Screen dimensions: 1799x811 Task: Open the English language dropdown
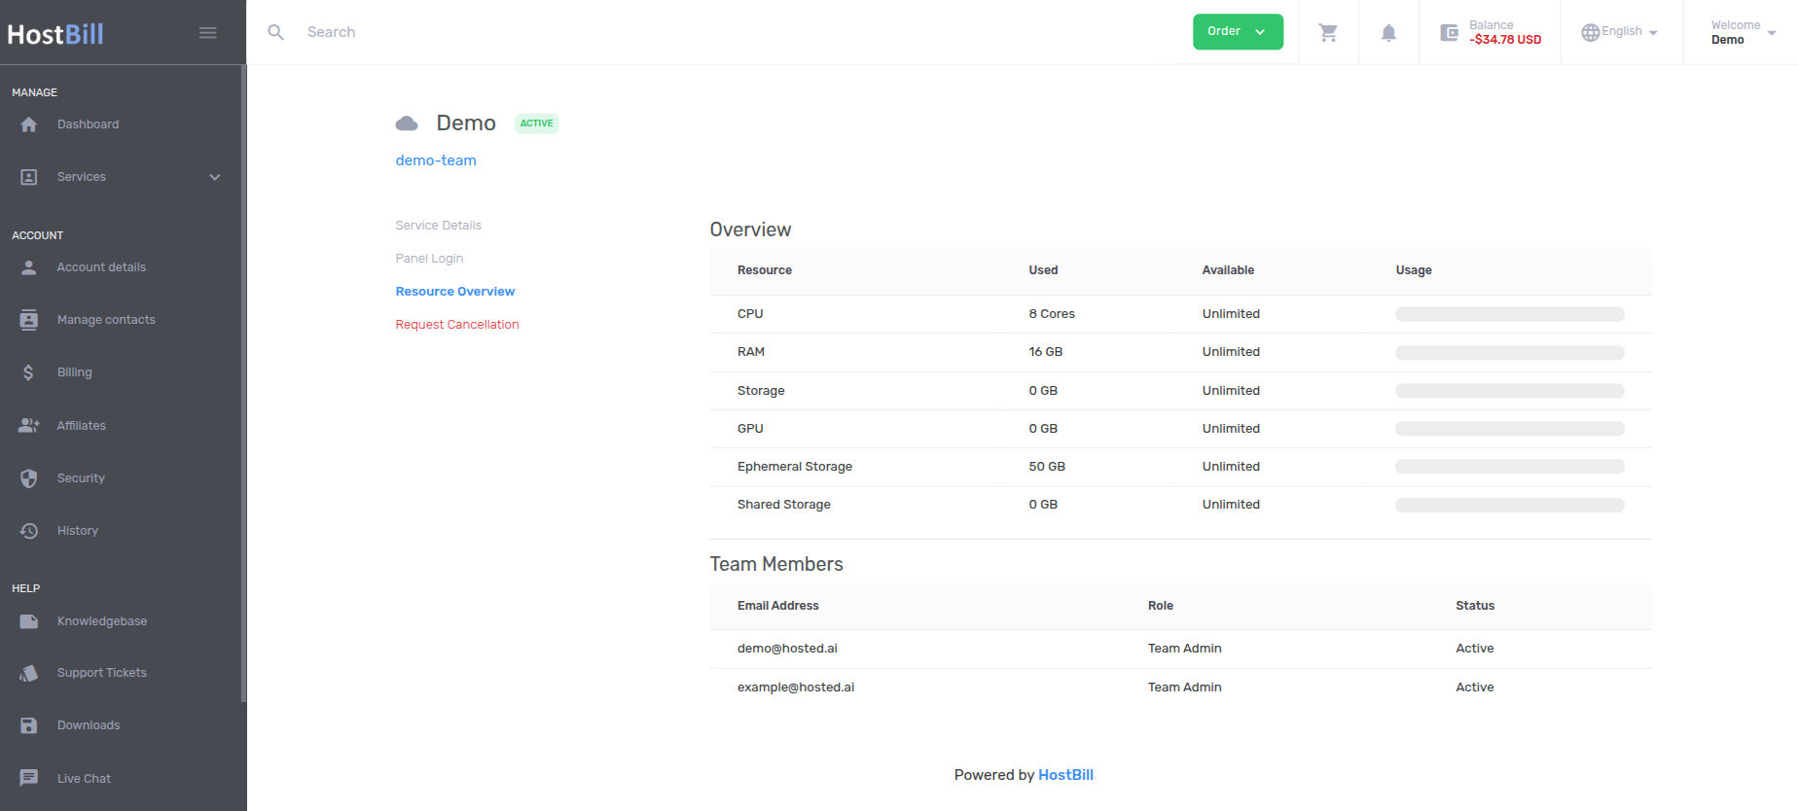(x=1620, y=32)
